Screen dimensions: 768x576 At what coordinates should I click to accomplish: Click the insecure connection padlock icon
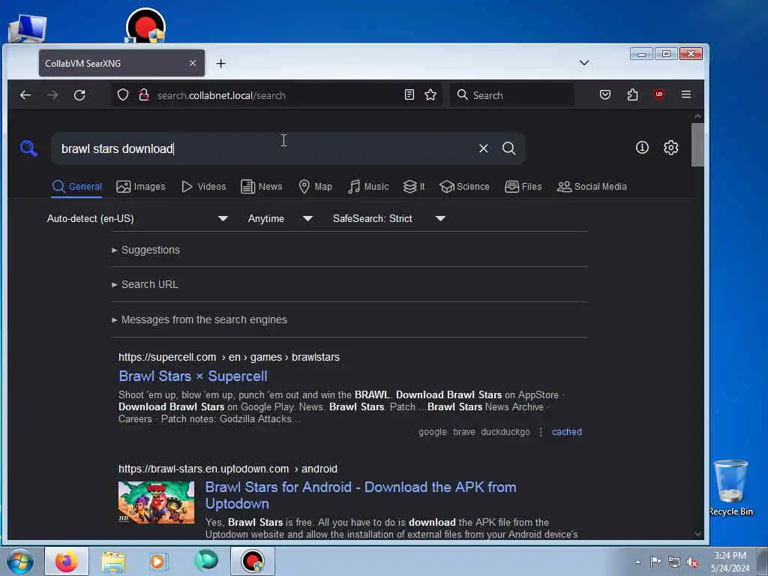pyautogui.click(x=144, y=94)
